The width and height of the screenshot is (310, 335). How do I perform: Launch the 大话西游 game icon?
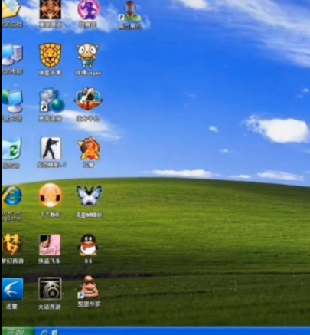pos(50,288)
